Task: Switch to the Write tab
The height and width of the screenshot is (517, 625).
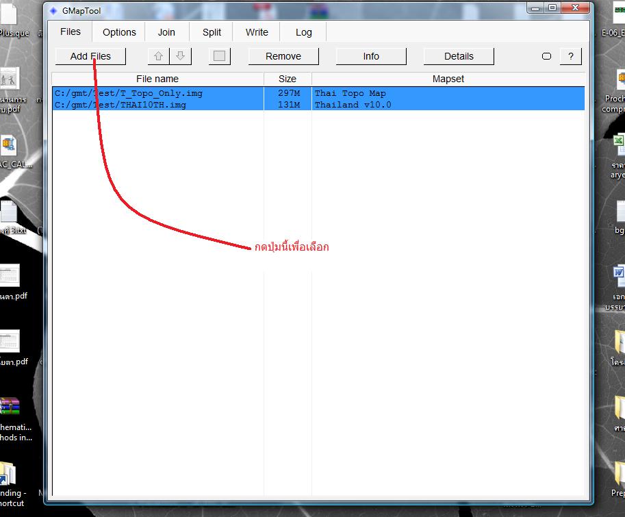Action: point(257,32)
